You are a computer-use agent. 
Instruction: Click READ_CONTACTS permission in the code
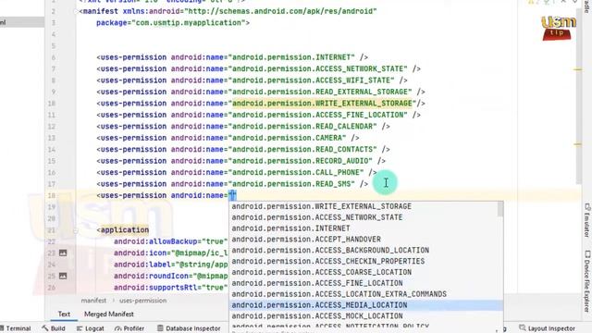(344, 150)
